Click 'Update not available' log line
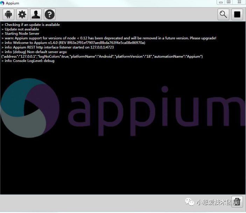The height and width of the screenshot is (213, 246). 20,29
